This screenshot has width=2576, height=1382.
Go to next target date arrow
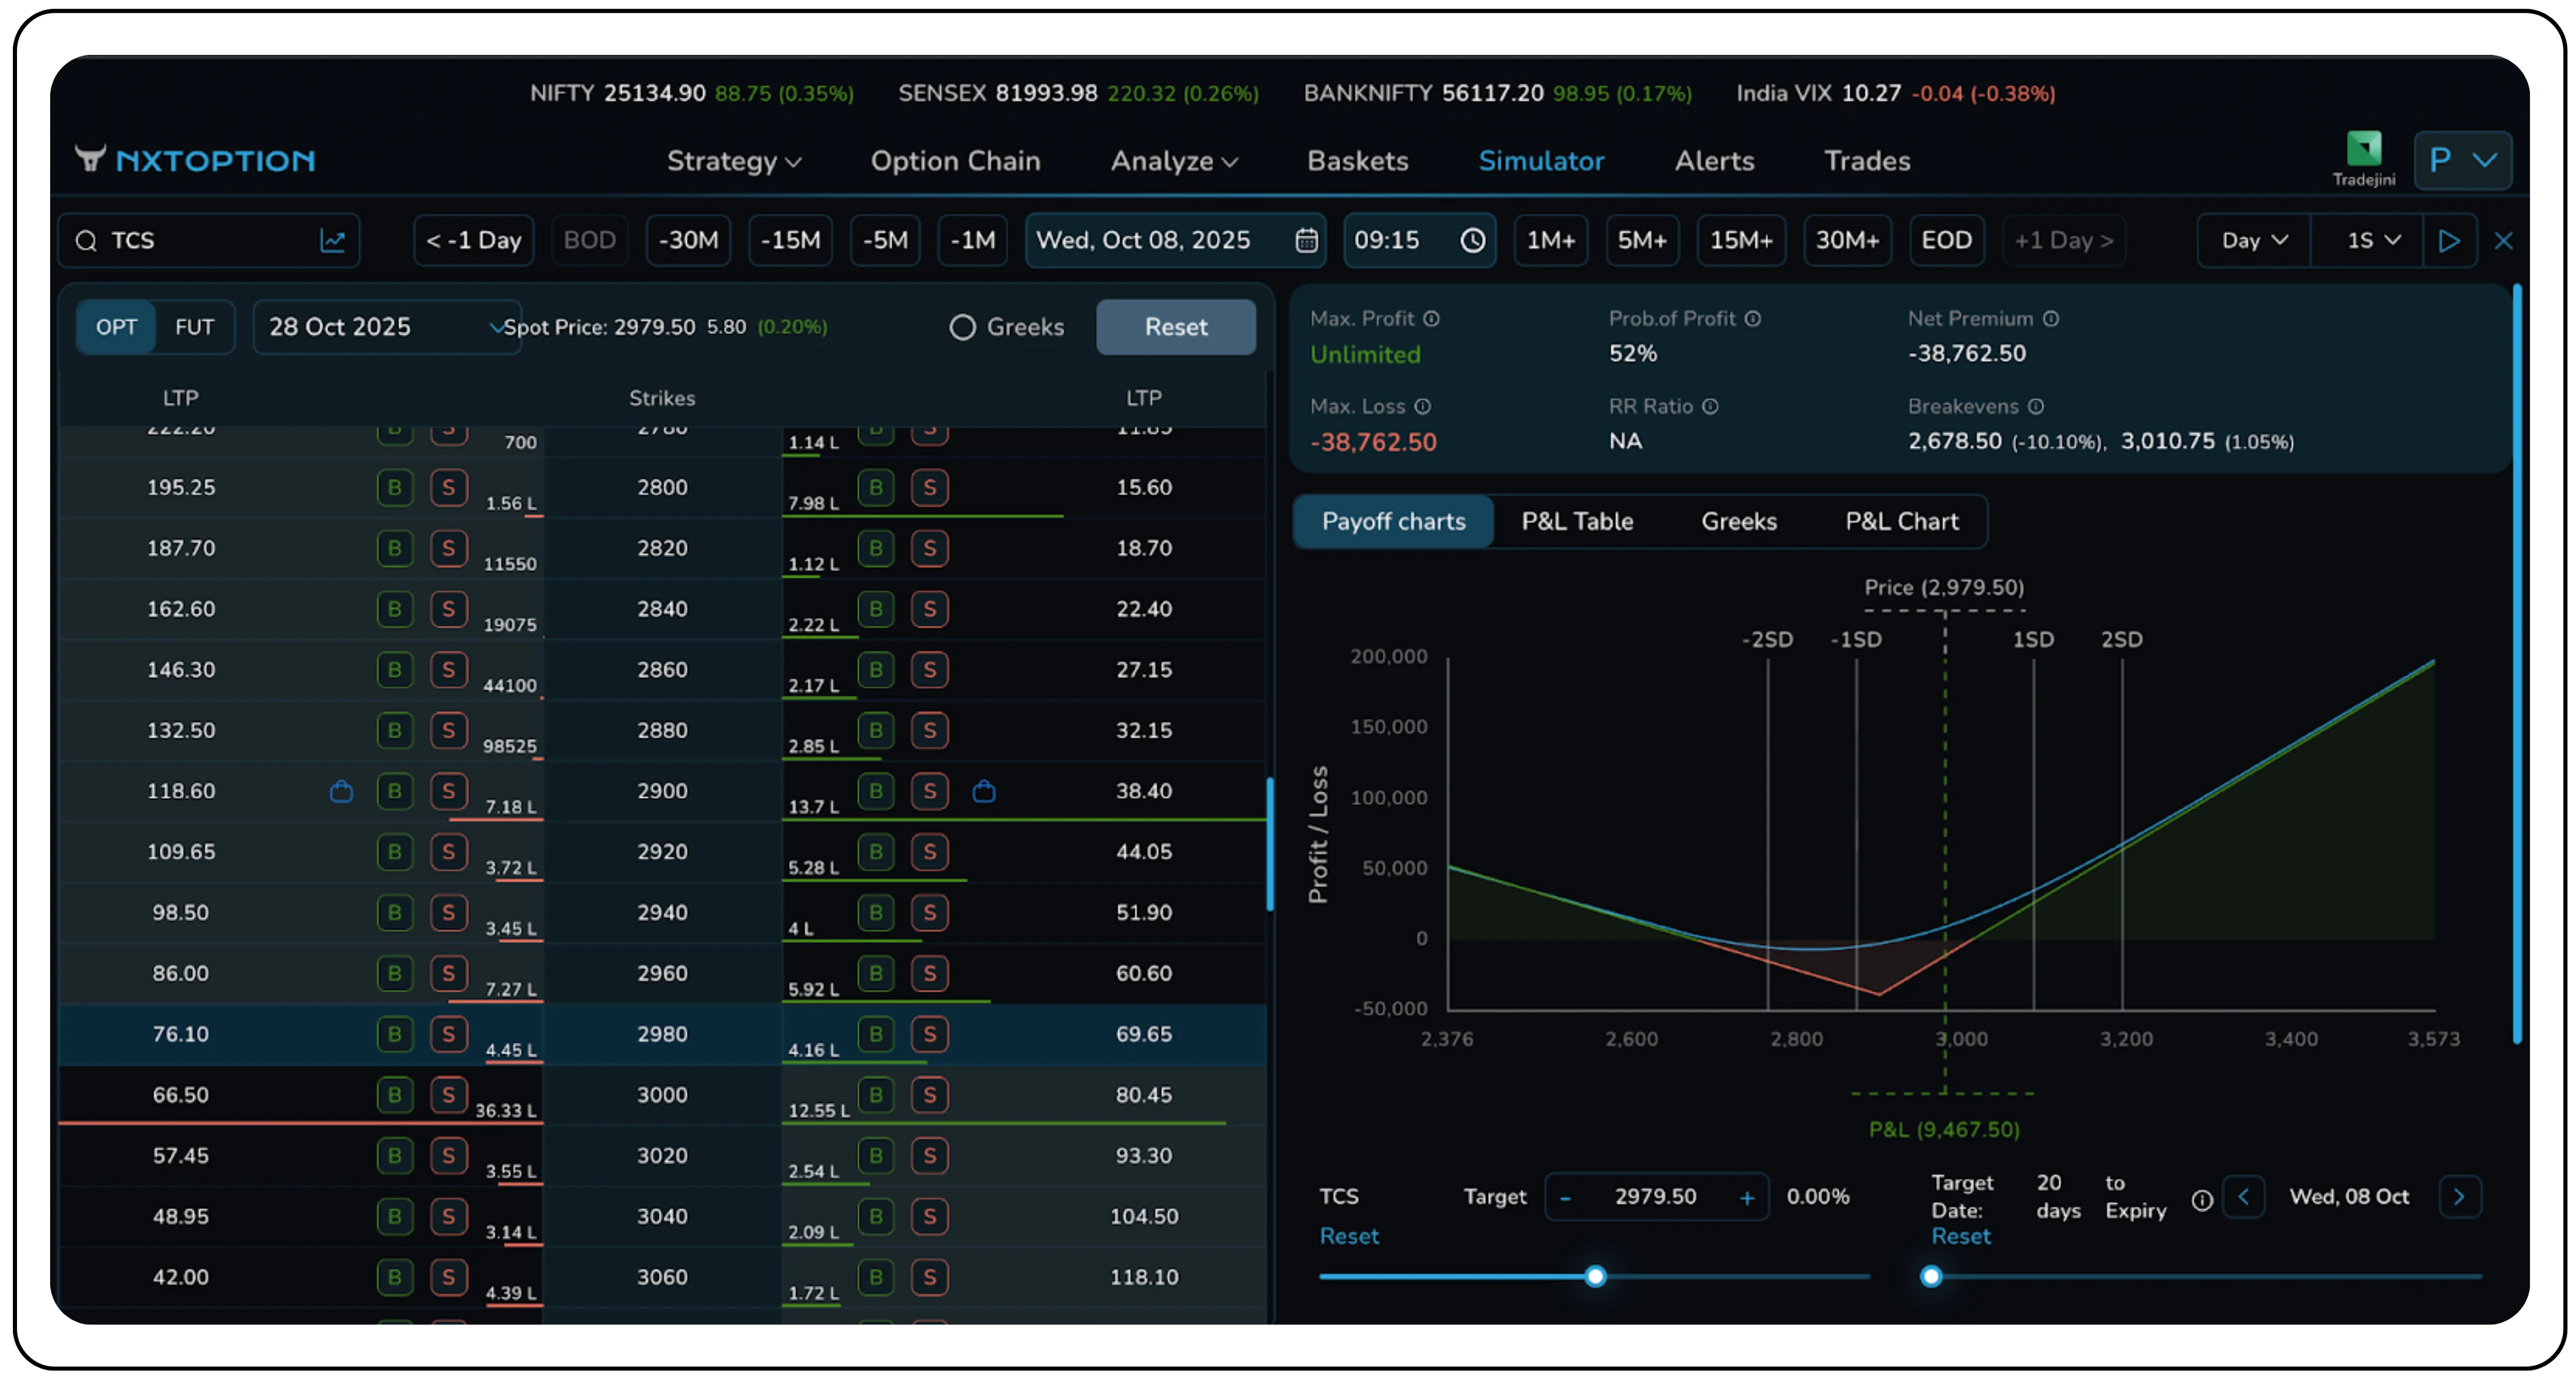point(2459,1197)
